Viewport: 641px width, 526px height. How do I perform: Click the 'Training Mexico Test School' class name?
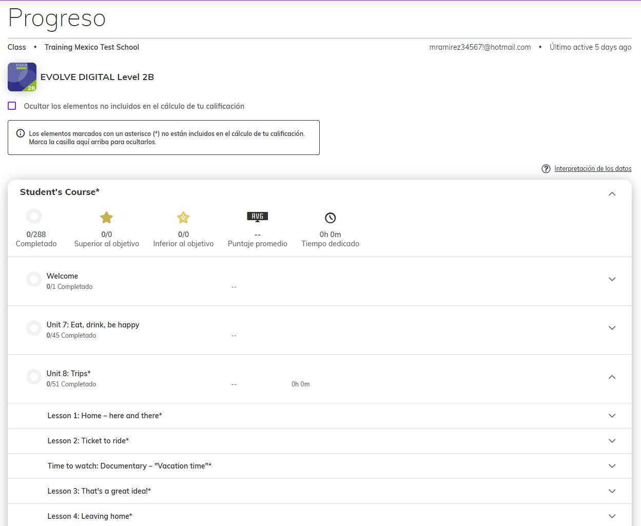pos(92,47)
